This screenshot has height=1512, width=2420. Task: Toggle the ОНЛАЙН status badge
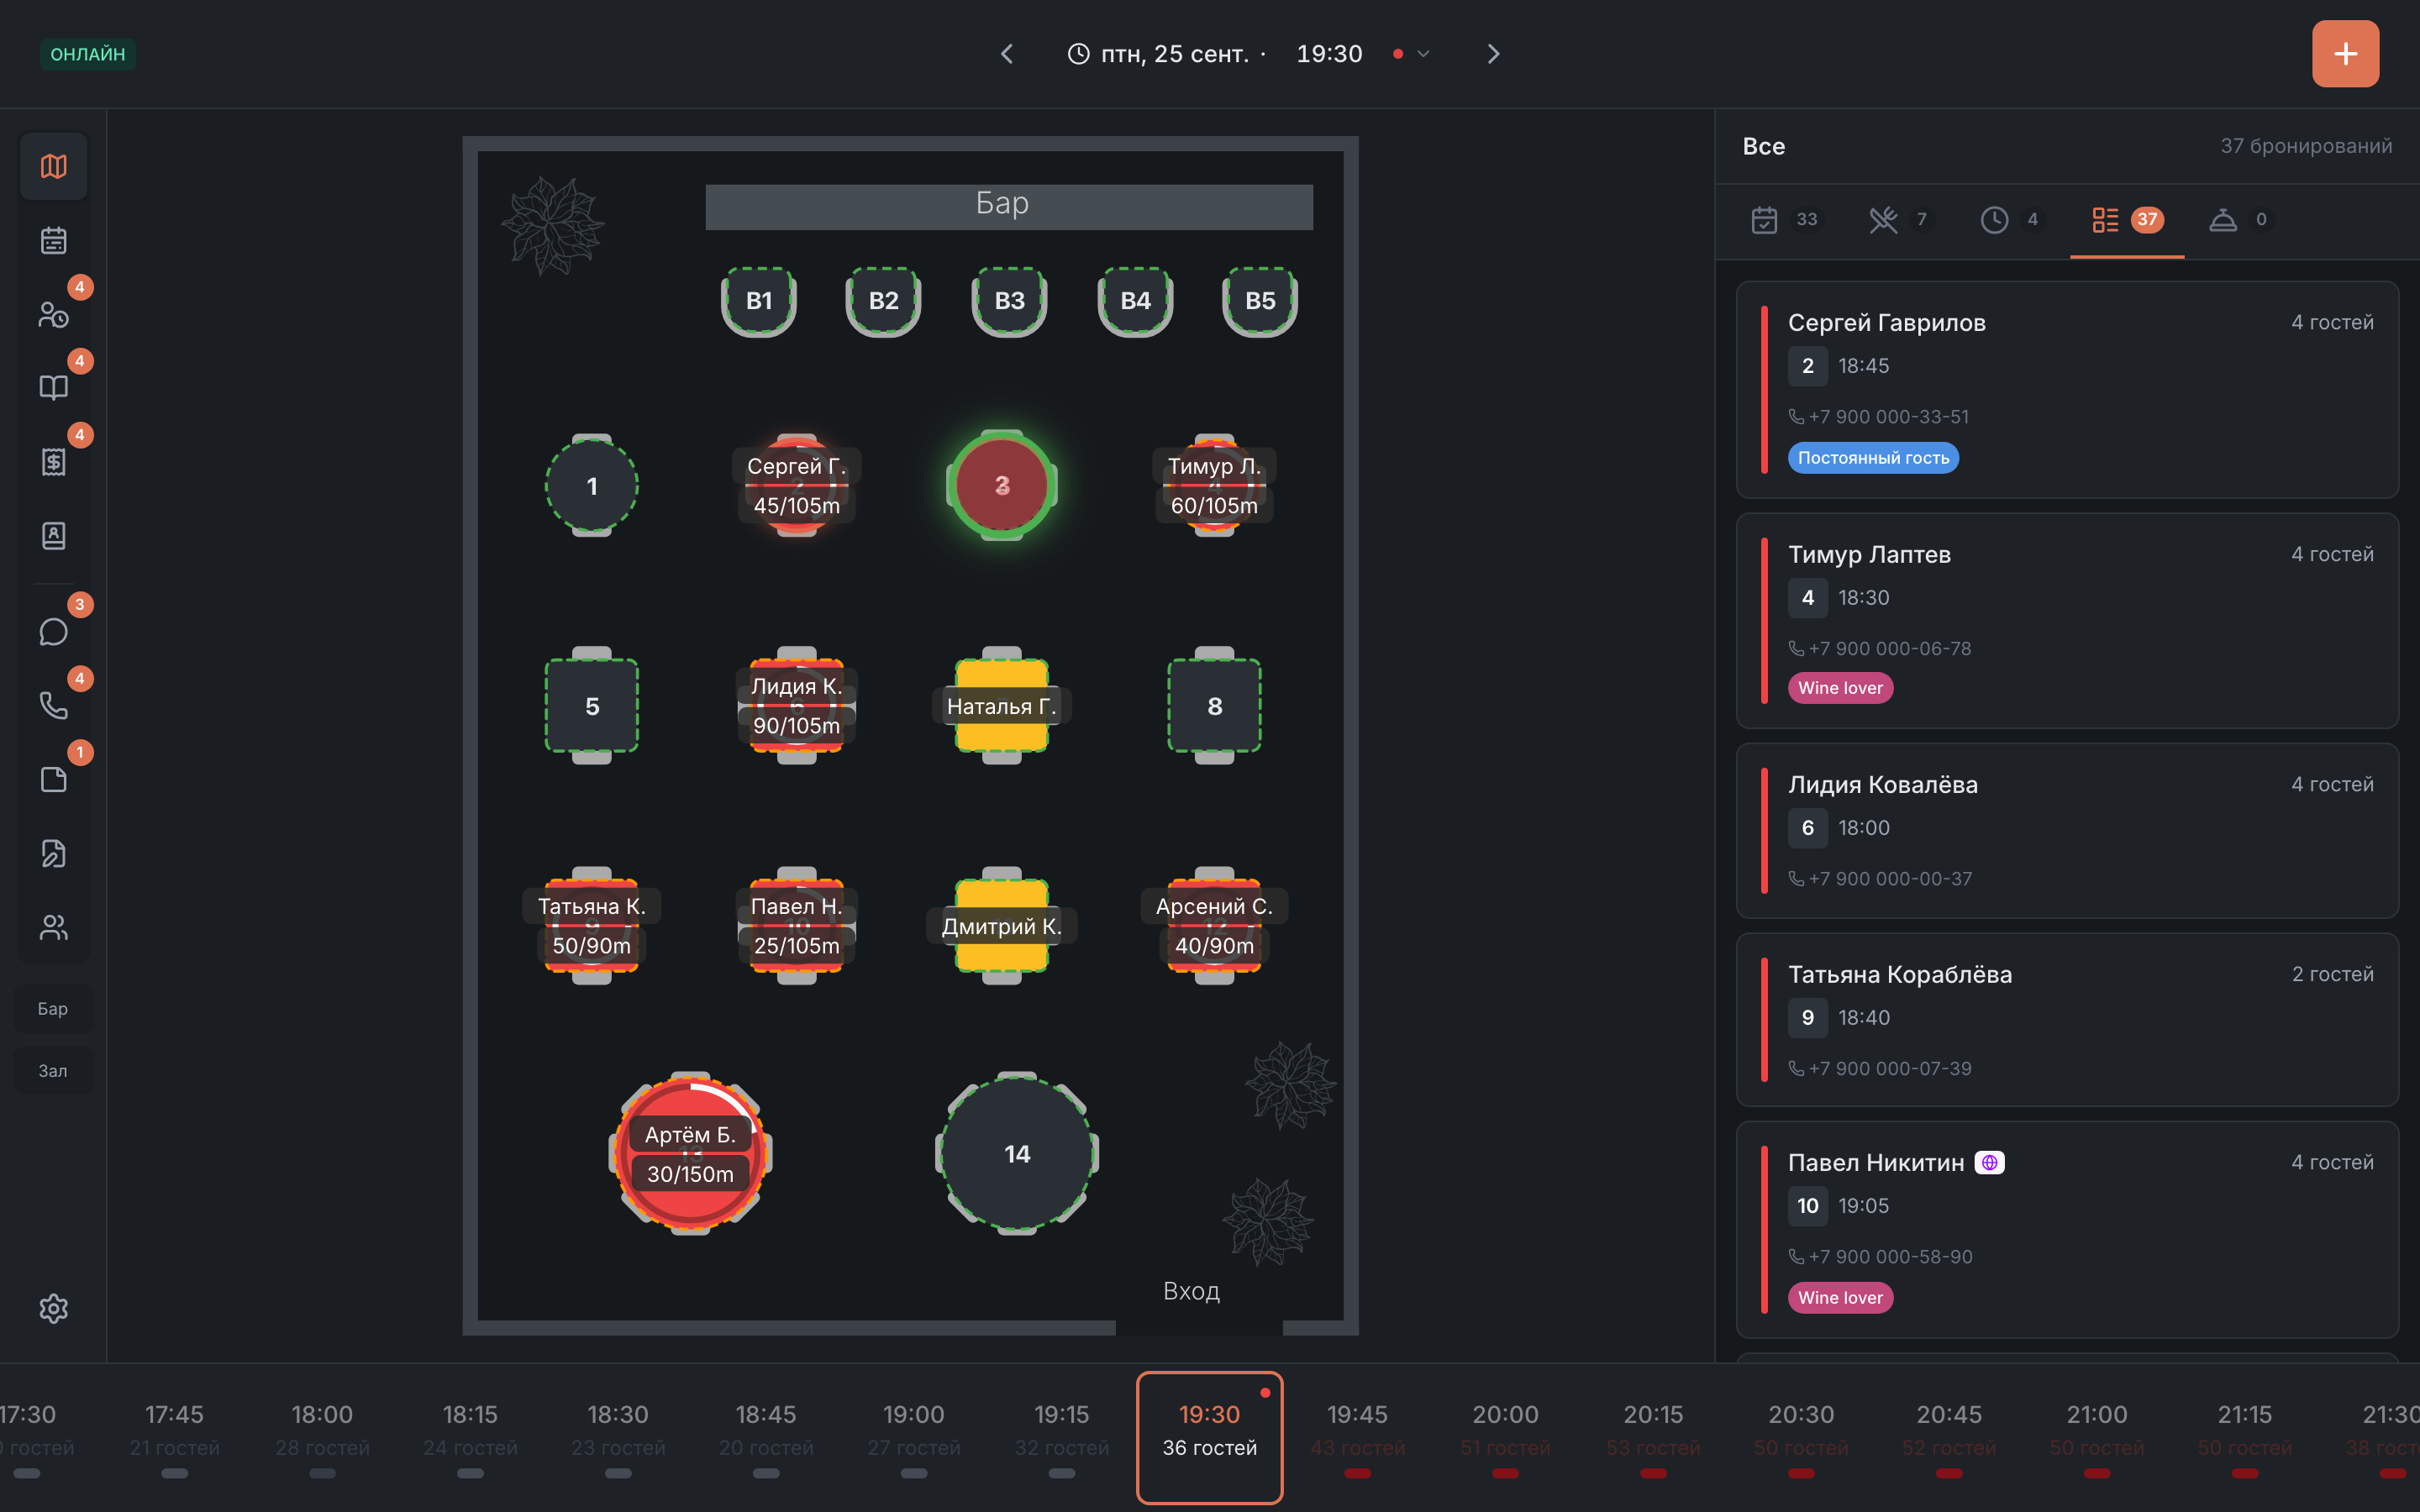point(88,54)
